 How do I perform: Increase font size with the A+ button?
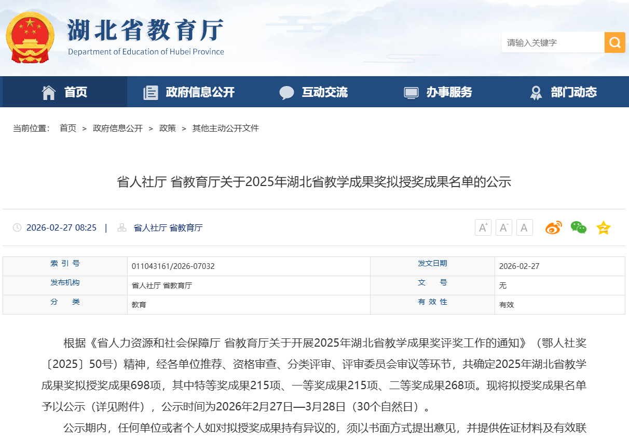point(483,227)
